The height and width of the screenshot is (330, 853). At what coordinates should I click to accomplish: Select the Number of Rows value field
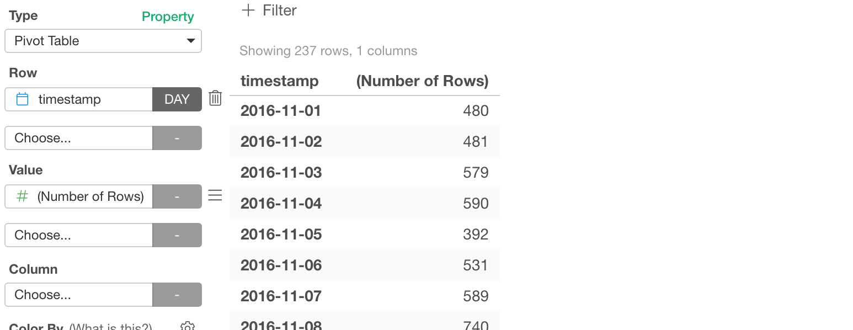(x=79, y=196)
